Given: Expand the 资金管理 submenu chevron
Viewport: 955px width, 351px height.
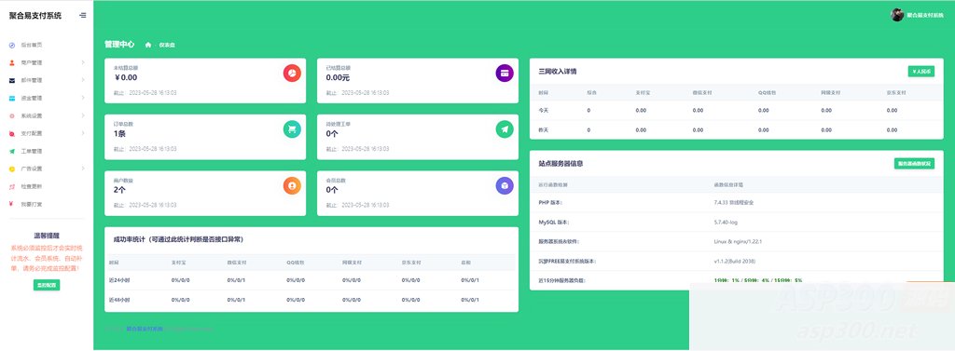Looking at the screenshot, I should click(x=83, y=98).
